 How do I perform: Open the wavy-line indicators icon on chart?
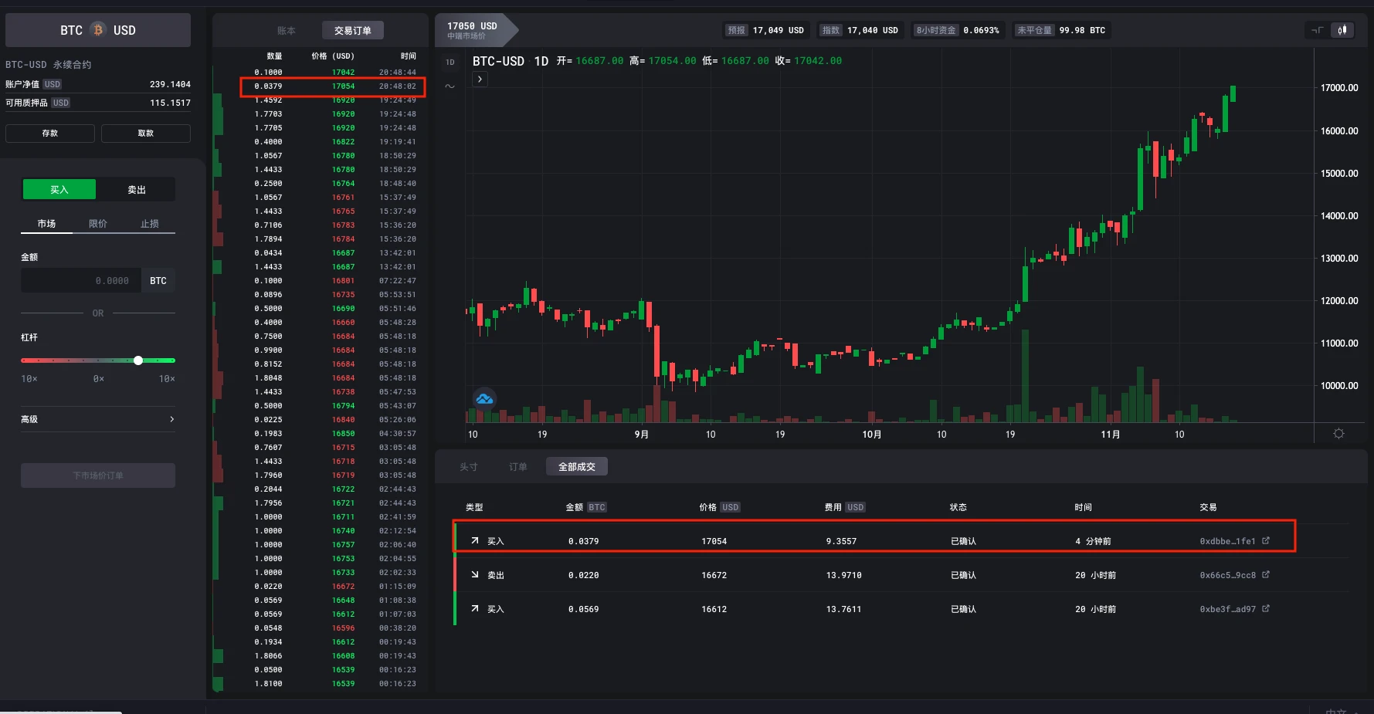pos(450,86)
